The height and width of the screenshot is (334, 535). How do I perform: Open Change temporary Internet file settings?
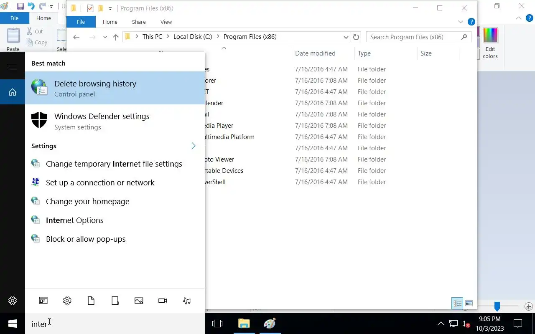pos(115,164)
